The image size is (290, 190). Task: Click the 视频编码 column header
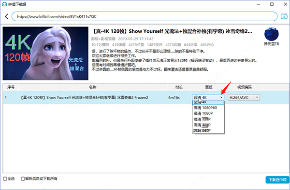pos(244,87)
